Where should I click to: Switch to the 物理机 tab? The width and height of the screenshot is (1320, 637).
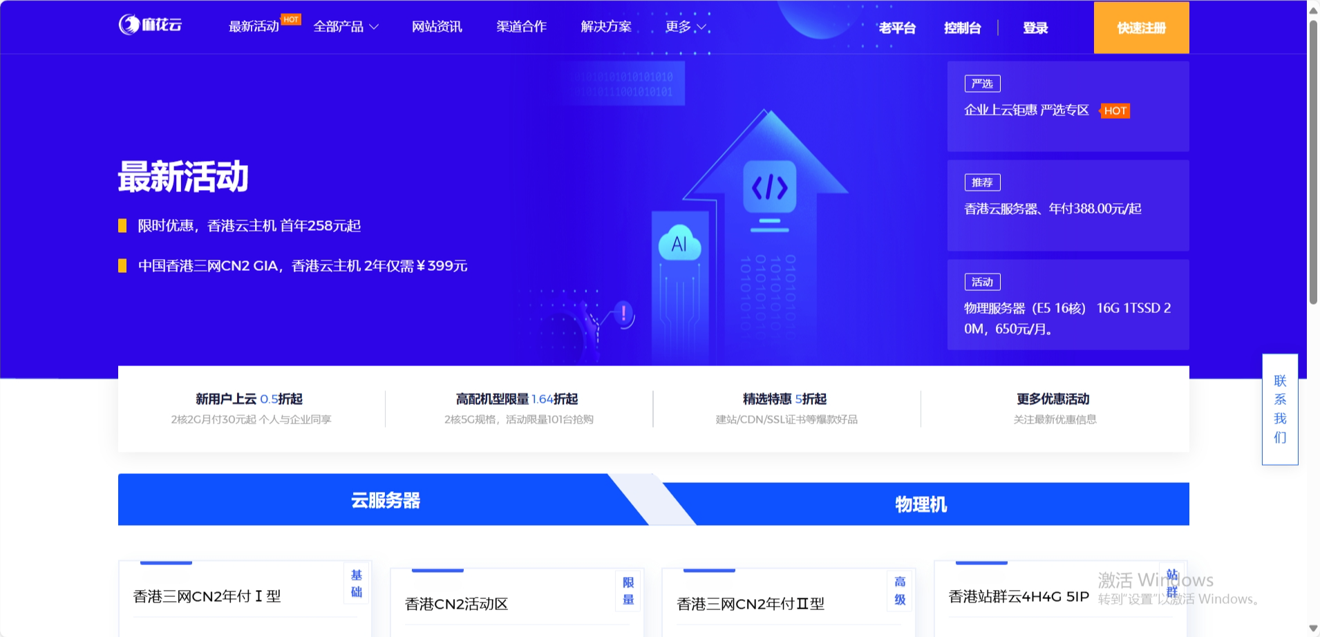[921, 504]
